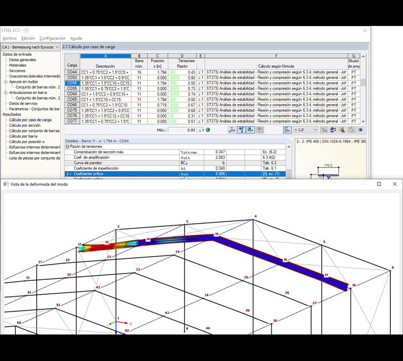Image resolution: width=403 pixels, height=361 pixels.
Task: Click the green ratio bar in the CO53 row
Action: [x=174, y=77]
